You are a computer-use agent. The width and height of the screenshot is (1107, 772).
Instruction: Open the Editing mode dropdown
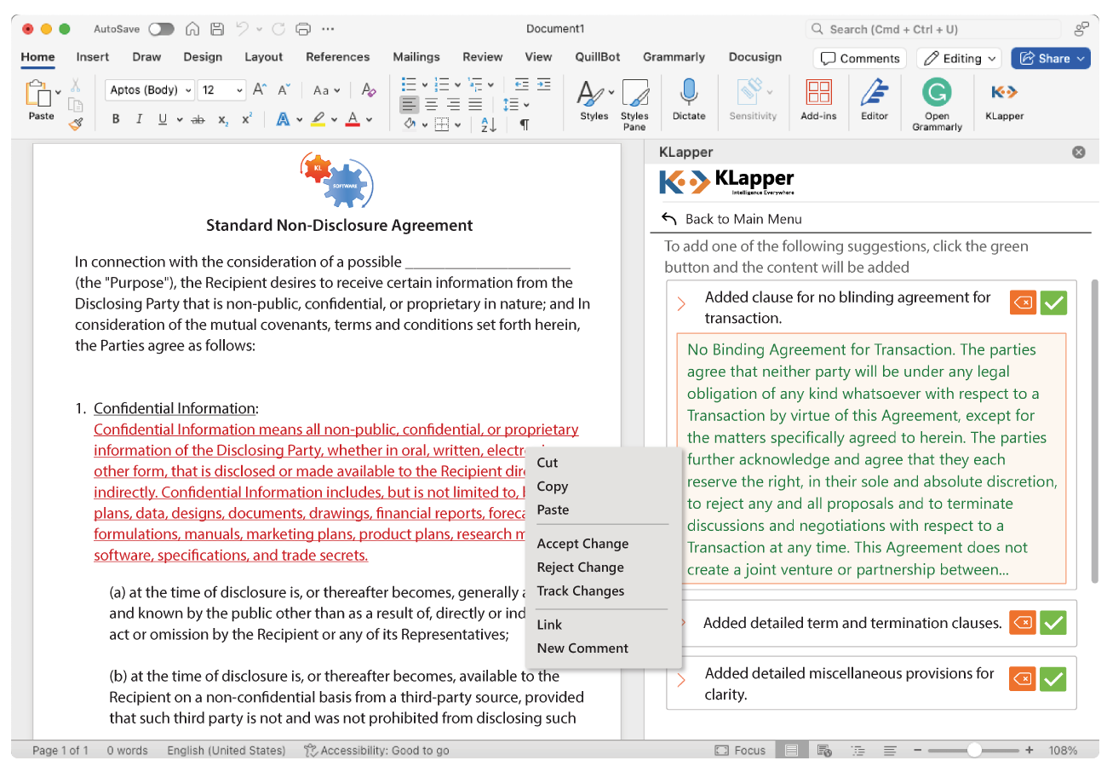point(959,57)
